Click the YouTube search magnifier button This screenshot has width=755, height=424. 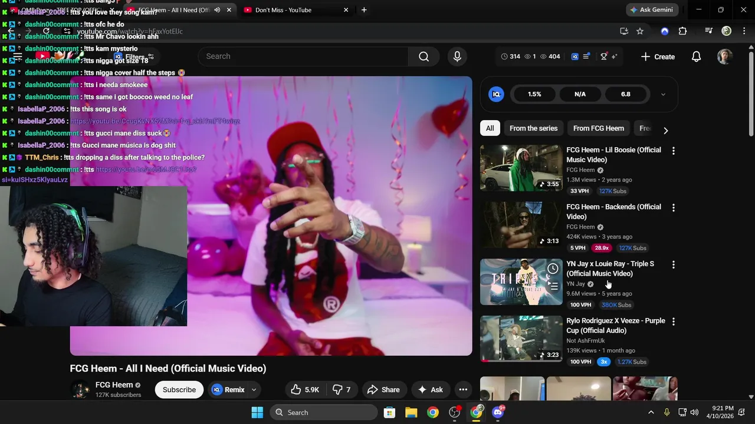[x=424, y=57]
